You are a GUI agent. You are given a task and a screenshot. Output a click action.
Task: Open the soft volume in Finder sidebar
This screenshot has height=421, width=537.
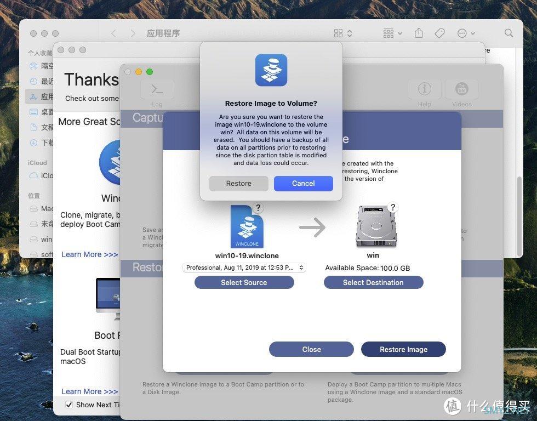tap(41, 254)
